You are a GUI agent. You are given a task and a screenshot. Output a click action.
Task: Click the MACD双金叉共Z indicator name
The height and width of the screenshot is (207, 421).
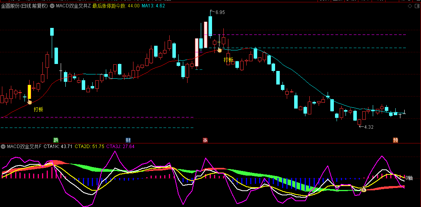pos(73,6)
